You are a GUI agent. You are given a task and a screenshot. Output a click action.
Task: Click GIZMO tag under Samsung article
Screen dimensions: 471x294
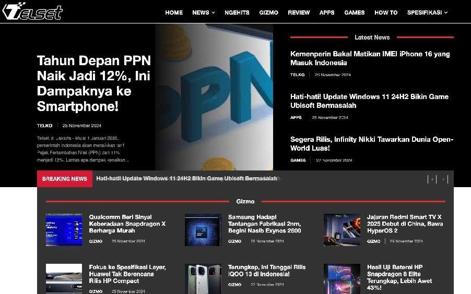point(234,241)
